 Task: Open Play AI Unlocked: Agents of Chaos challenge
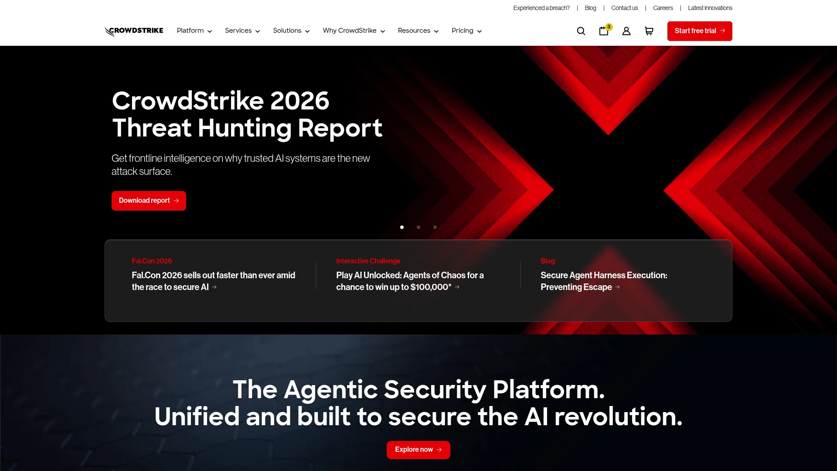410,281
